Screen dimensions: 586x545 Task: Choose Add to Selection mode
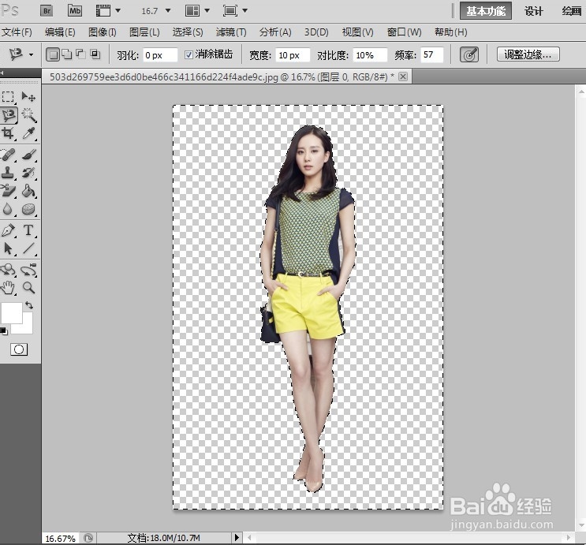point(67,54)
